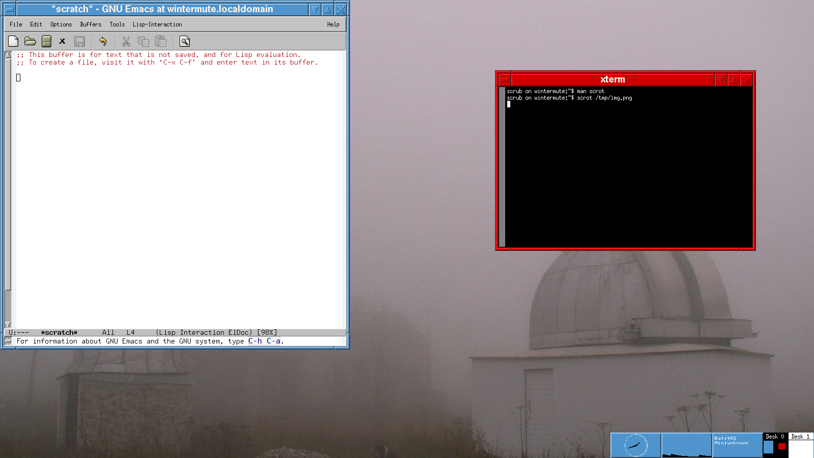Open the directory browser toolbar icon
The height and width of the screenshot is (458, 814).
coord(46,41)
